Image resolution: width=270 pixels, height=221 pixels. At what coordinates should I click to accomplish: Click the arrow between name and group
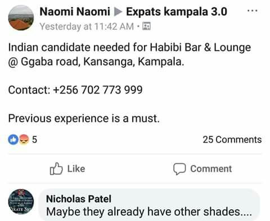[x=118, y=12]
